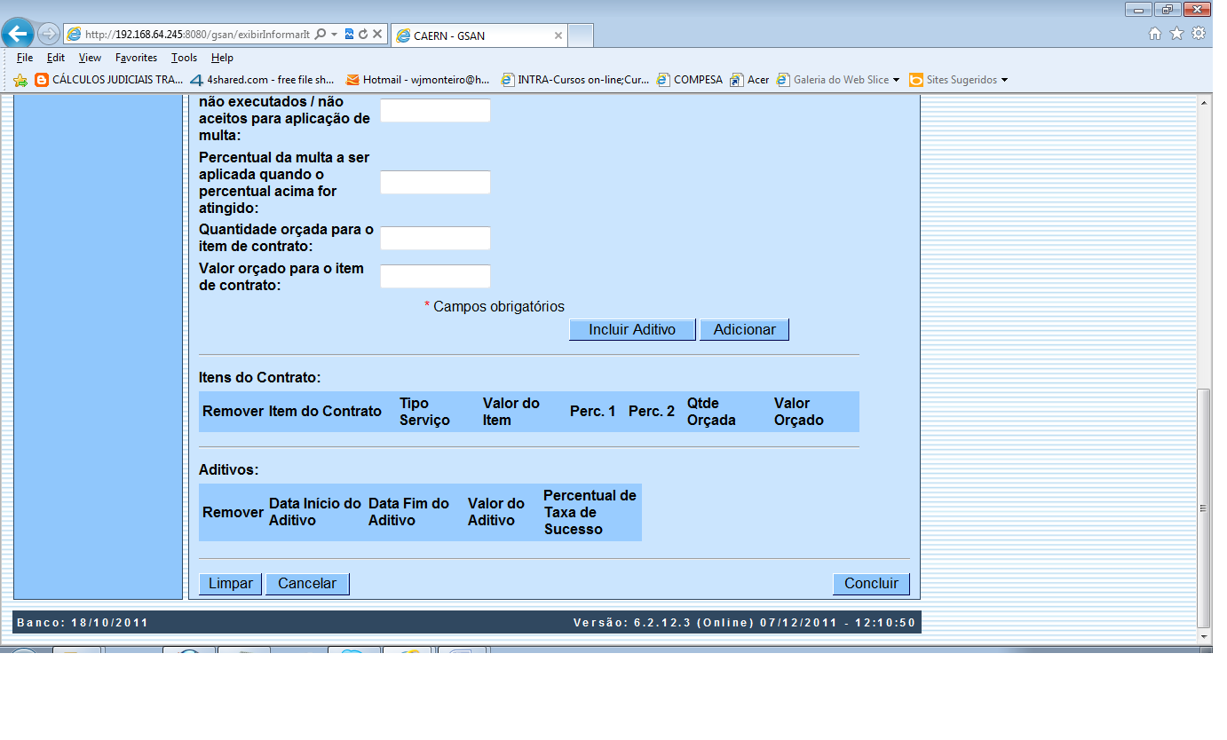Click the vertical scrollbar thumb
This screenshot has width=1227, height=740.
click(x=1204, y=508)
